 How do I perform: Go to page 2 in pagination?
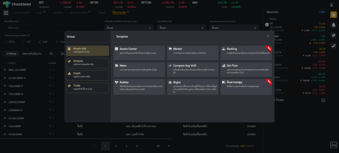tap(116, 146)
